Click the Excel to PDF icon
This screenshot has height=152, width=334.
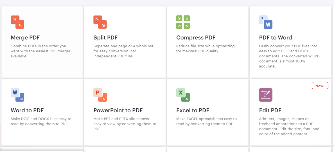pyautogui.click(x=183, y=95)
